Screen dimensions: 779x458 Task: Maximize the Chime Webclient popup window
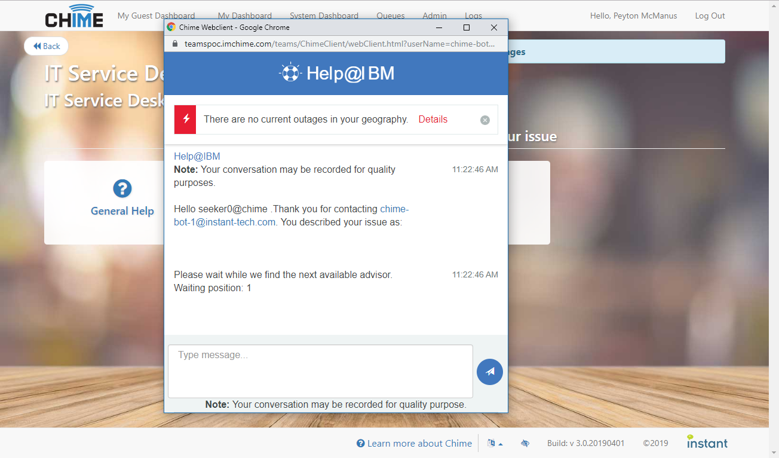[x=467, y=27]
